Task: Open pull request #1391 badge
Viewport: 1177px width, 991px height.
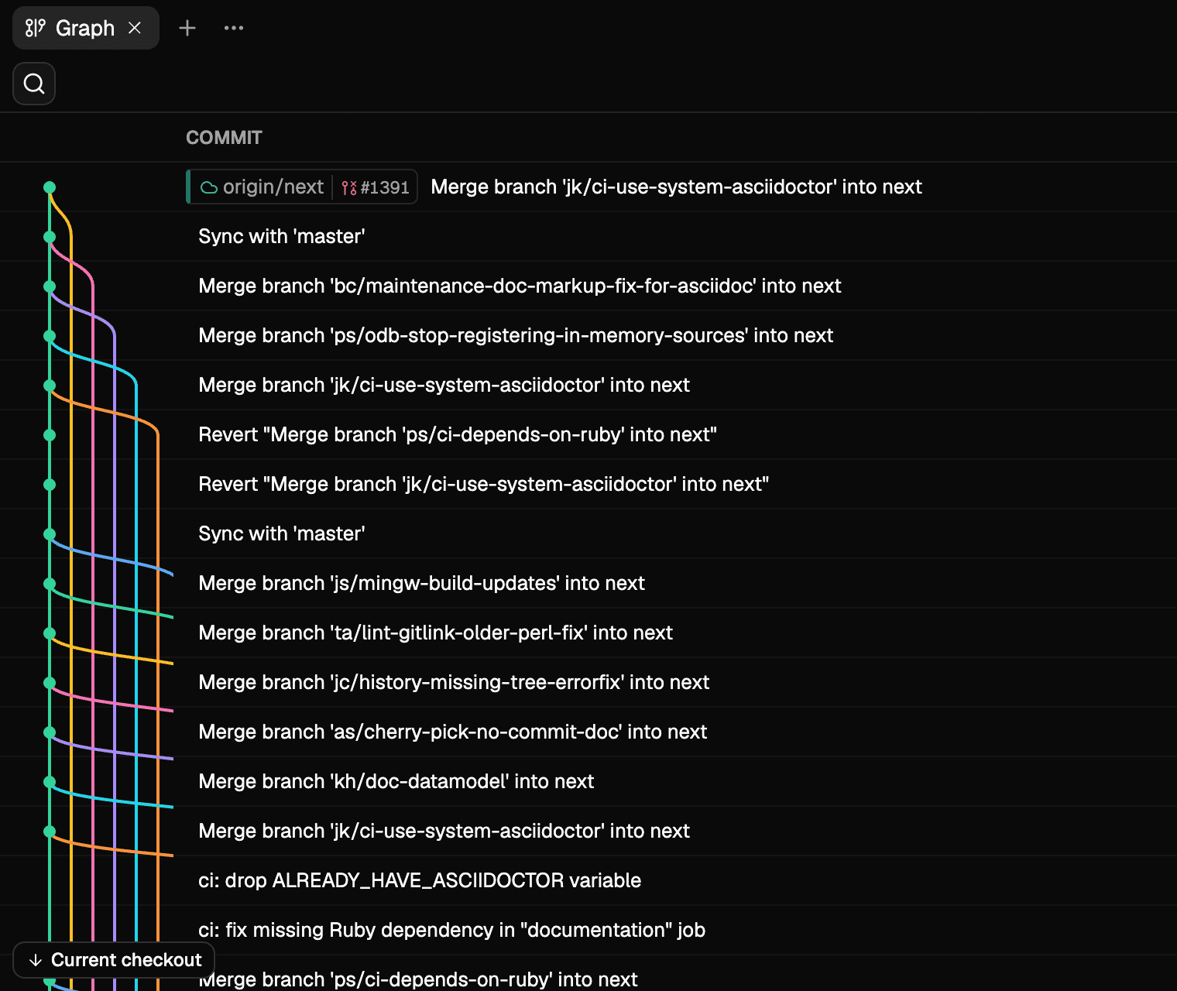Action: [376, 187]
